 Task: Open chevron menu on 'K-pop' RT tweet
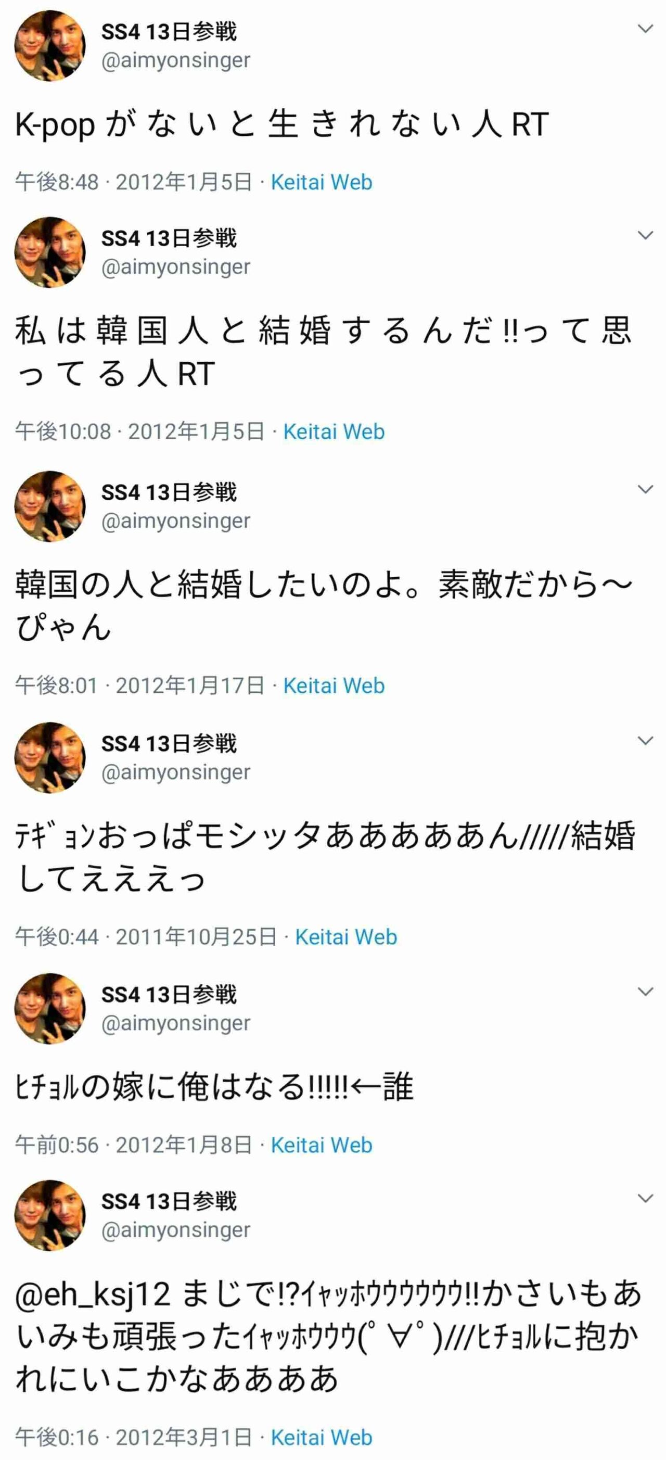[645, 28]
